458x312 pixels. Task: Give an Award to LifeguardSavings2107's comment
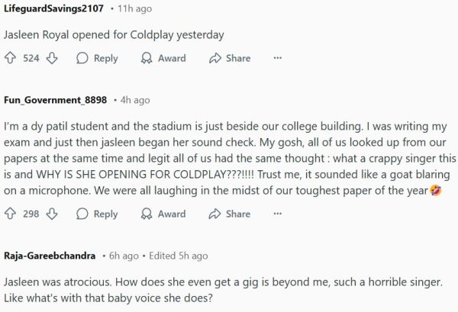pyautogui.click(x=163, y=58)
